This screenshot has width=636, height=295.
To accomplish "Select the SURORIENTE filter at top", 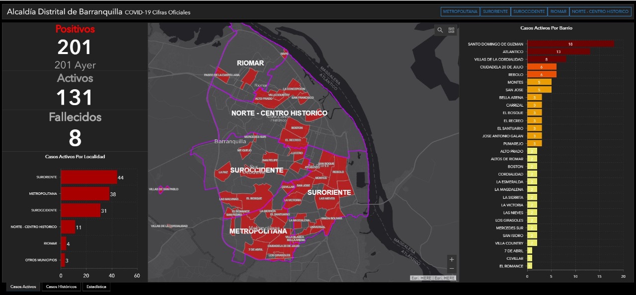I will tap(495, 11).
